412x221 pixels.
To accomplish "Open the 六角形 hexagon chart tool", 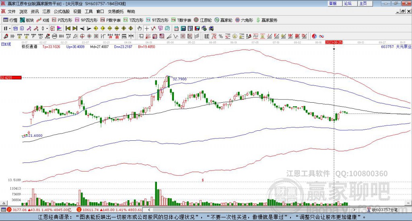I will click(x=244, y=20).
